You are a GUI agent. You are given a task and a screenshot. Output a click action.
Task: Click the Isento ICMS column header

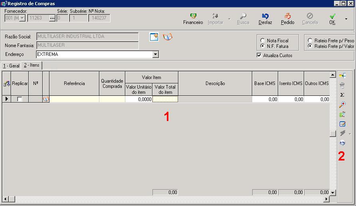(291, 83)
